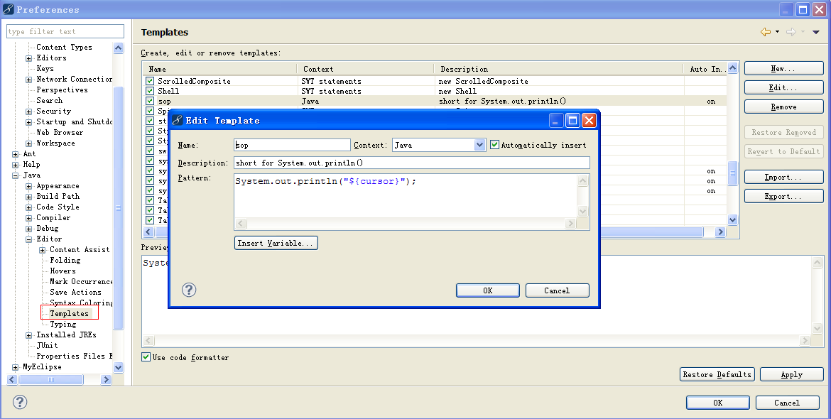Close the Edit Template dialog
The image size is (831, 419).
[589, 121]
